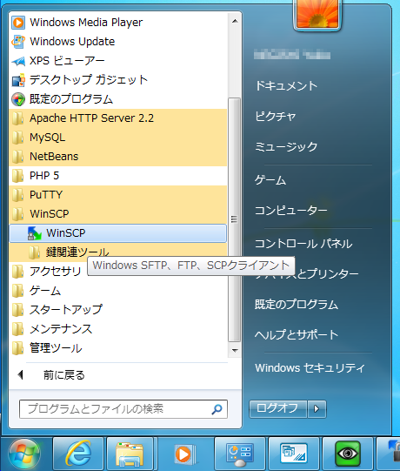Open Windows Explorer from taskbar
Image resolution: width=400 pixels, height=471 pixels.
130,454
